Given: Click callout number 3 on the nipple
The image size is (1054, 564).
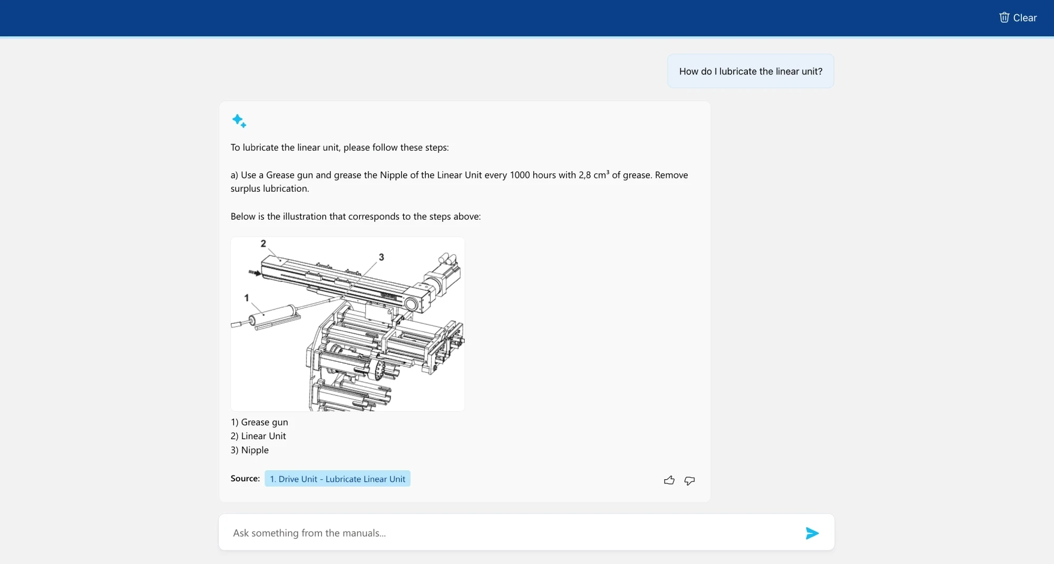Looking at the screenshot, I should (381, 258).
